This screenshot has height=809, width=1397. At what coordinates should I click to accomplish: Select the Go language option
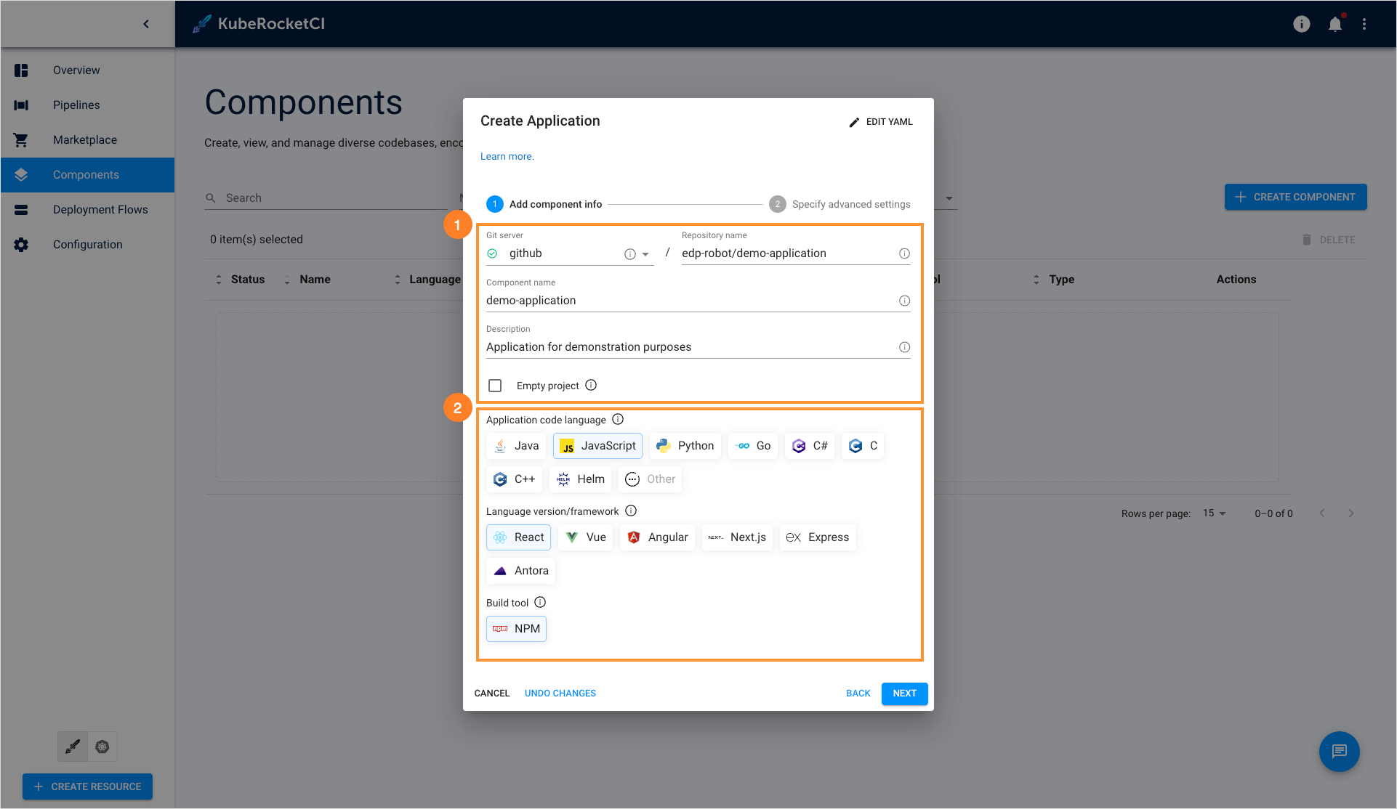(752, 445)
